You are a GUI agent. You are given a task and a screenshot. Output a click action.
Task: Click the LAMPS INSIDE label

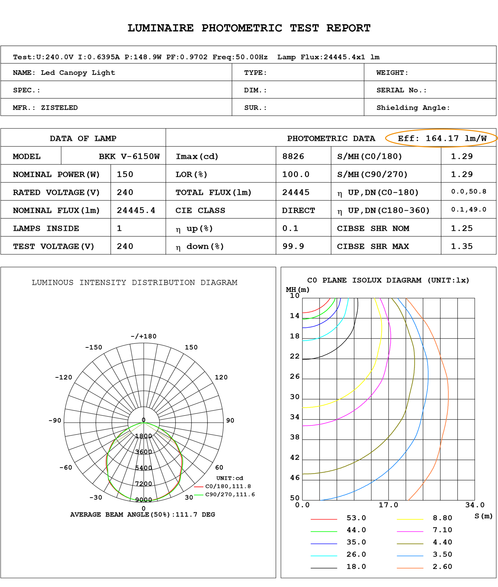[x=46, y=228]
